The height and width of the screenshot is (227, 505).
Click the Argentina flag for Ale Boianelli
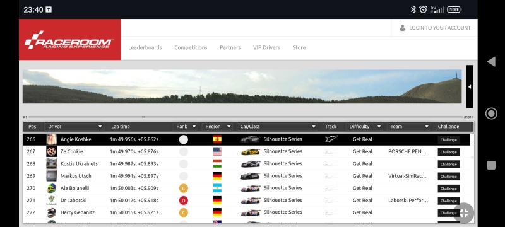[x=217, y=188]
